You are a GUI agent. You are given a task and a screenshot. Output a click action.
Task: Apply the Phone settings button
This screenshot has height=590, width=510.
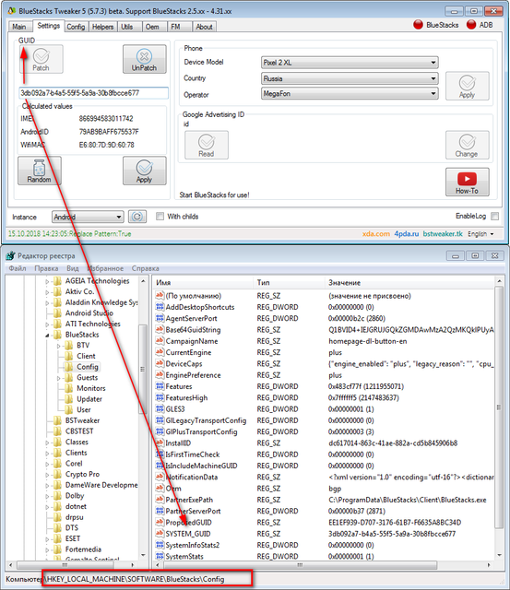(467, 86)
